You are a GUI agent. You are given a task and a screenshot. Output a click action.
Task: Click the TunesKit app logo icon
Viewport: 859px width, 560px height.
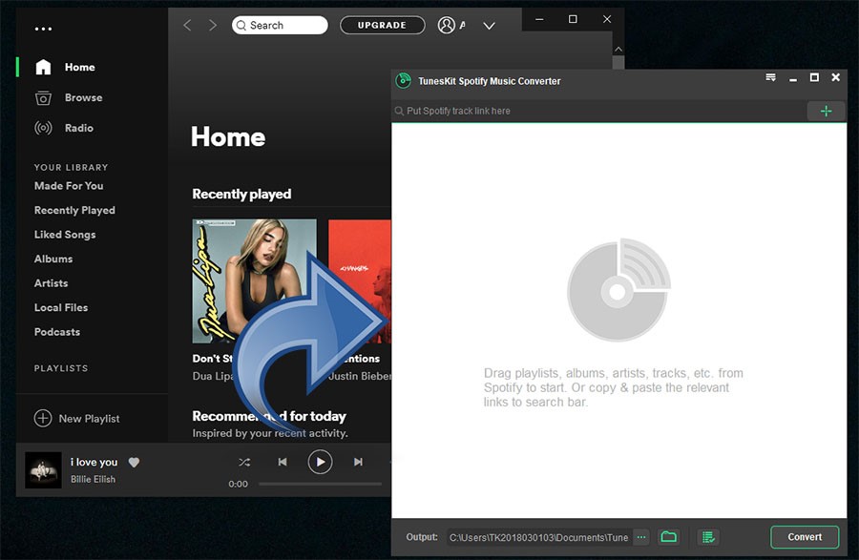point(404,81)
